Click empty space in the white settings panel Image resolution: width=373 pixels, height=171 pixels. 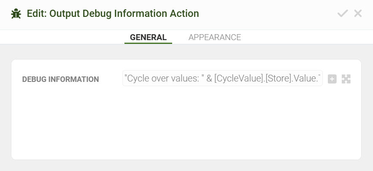click(x=186, y=127)
